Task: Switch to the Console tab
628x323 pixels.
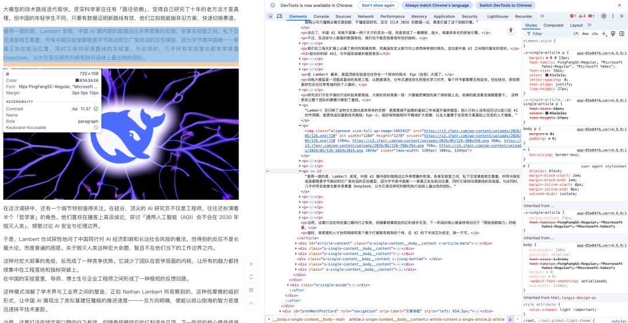Action: tap(321, 16)
